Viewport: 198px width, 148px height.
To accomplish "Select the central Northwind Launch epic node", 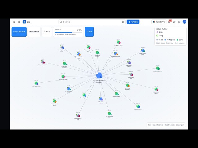I will [x=99, y=76].
